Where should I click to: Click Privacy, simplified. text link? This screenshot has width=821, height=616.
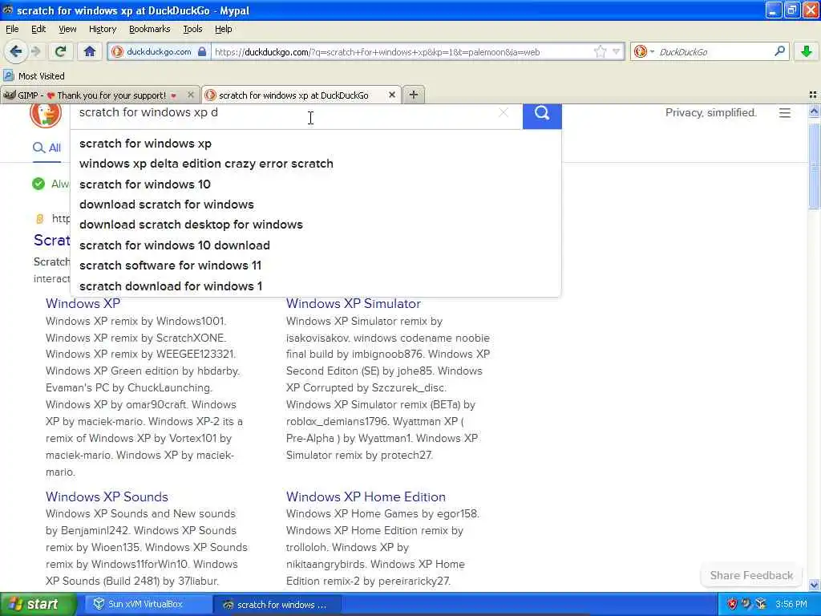710,112
